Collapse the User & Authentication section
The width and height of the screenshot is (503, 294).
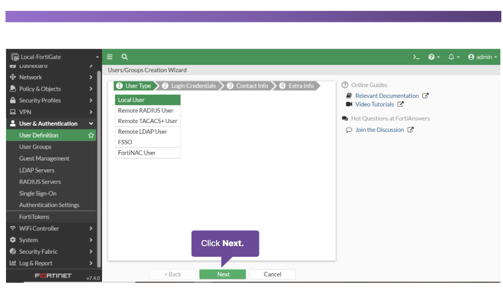pos(91,124)
